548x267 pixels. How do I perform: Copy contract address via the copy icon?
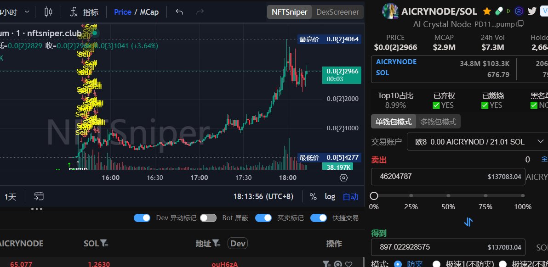point(520,24)
